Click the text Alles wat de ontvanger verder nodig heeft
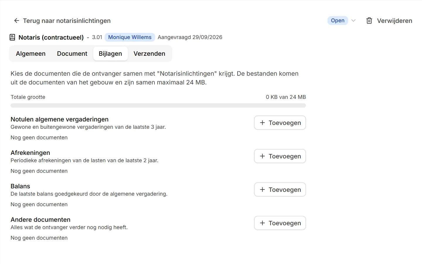 point(69,227)
